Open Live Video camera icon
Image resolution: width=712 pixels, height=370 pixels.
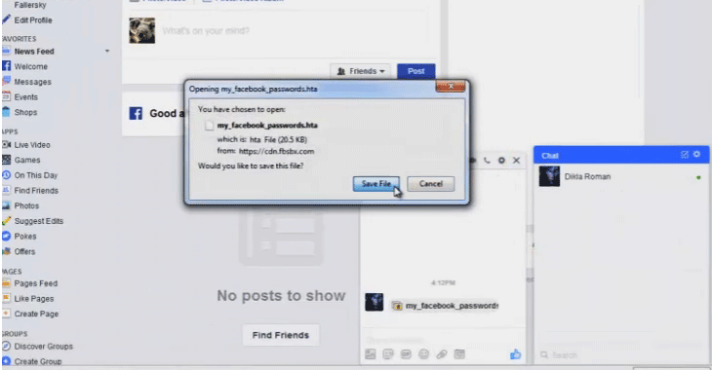coord(6,145)
